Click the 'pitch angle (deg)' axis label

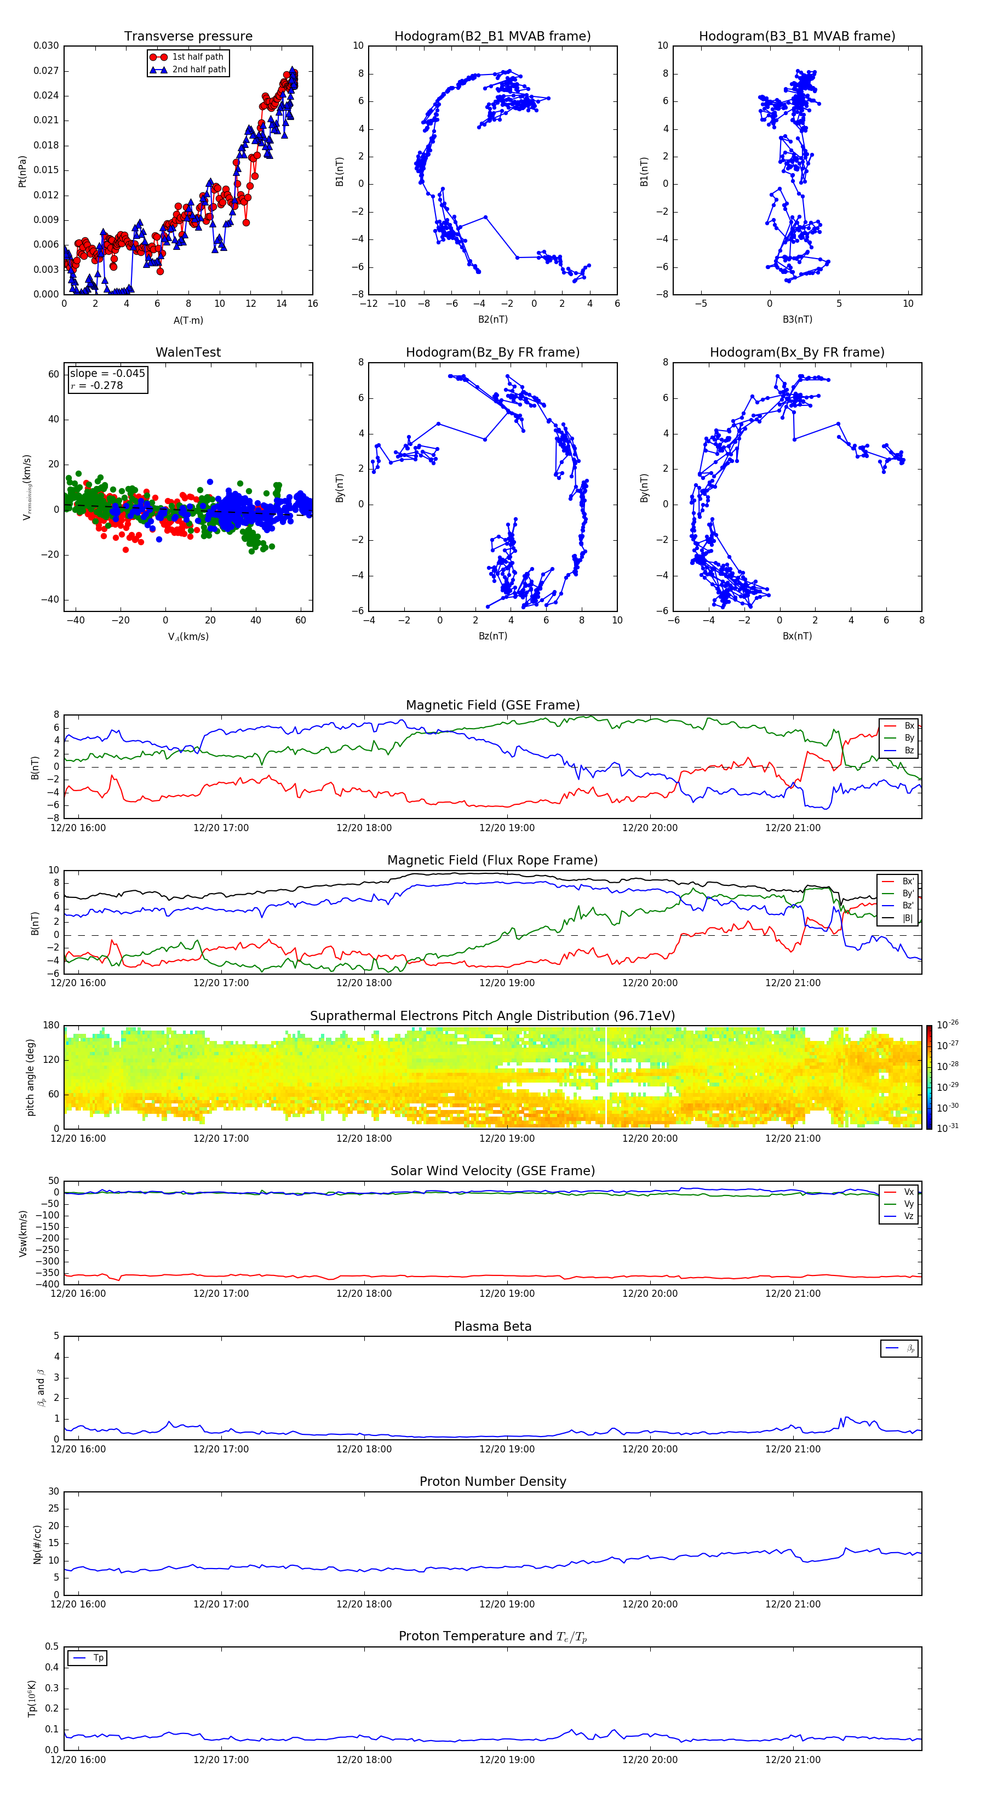coord(30,1077)
